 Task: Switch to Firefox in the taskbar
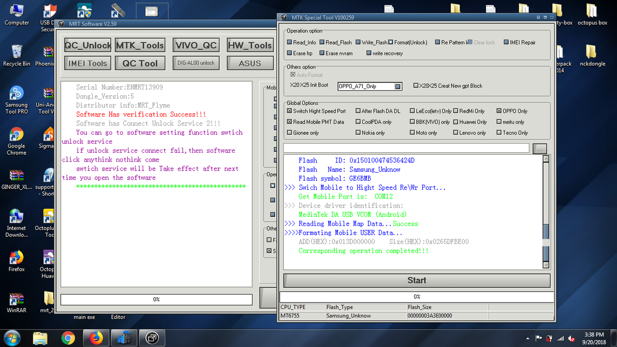pyautogui.click(x=96, y=338)
